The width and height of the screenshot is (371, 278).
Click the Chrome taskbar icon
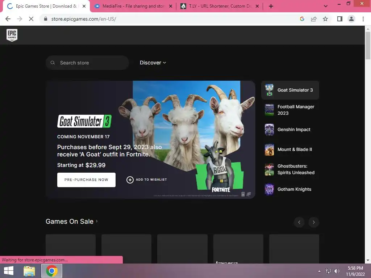[52, 271]
